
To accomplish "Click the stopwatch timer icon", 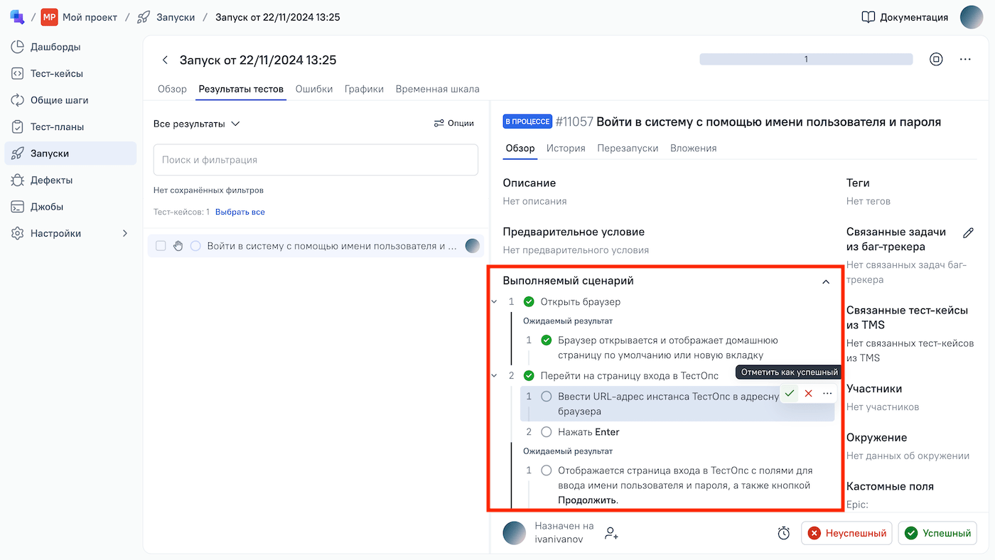I will coord(783,533).
